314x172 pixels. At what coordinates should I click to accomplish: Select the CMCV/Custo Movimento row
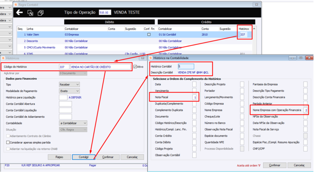[135, 47]
